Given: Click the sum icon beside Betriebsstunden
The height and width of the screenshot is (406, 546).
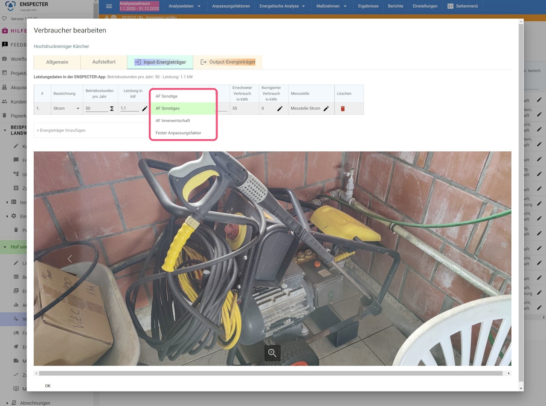Looking at the screenshot, I should (112, 109).
